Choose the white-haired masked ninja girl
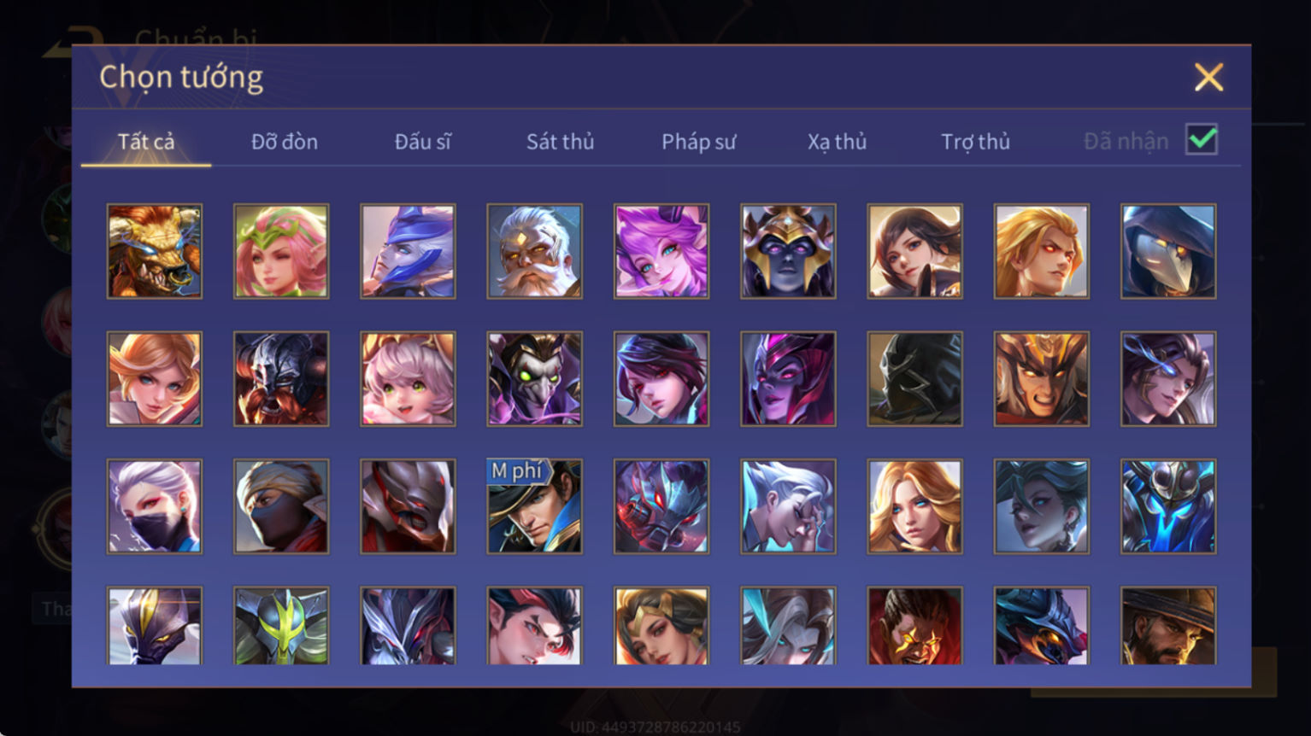Image resolution: width=1311 pixels, height=736 pixels. (155, 506)
